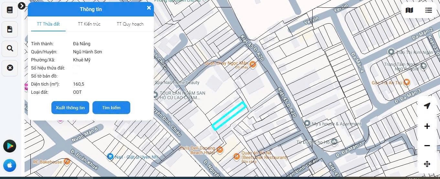Click the Xuất thông tin button
The width and height of the screenshot is (440, 179).
click(70, 108)
